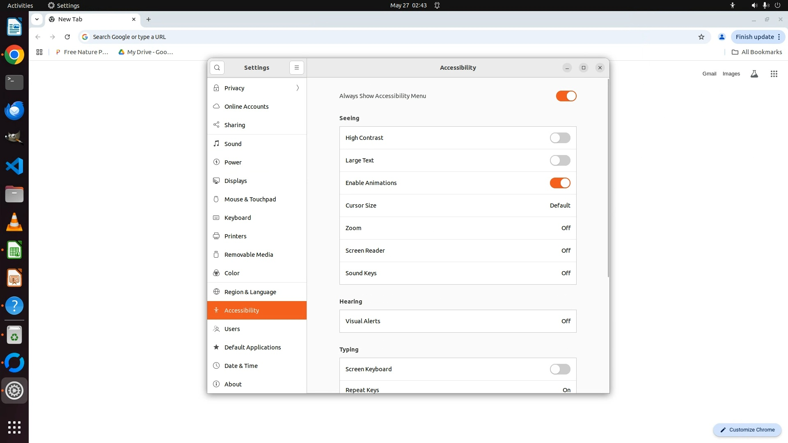Open the accessibility menu in the top bar
The image size is (788, 443).
pyautogui.click(x=732, y=5)
